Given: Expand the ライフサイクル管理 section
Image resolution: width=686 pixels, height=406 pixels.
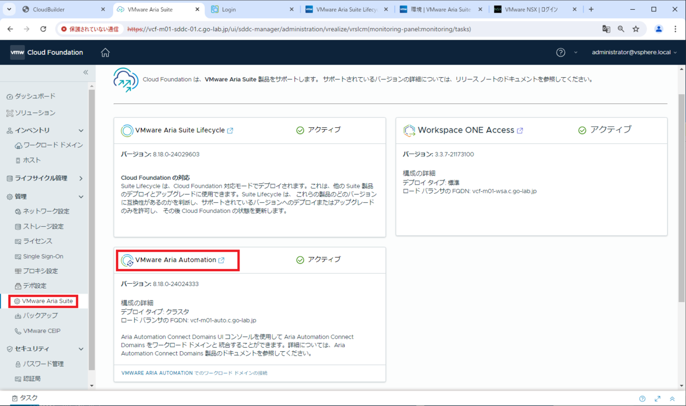Looking at the screenshot, I should [x=81, y=178].
